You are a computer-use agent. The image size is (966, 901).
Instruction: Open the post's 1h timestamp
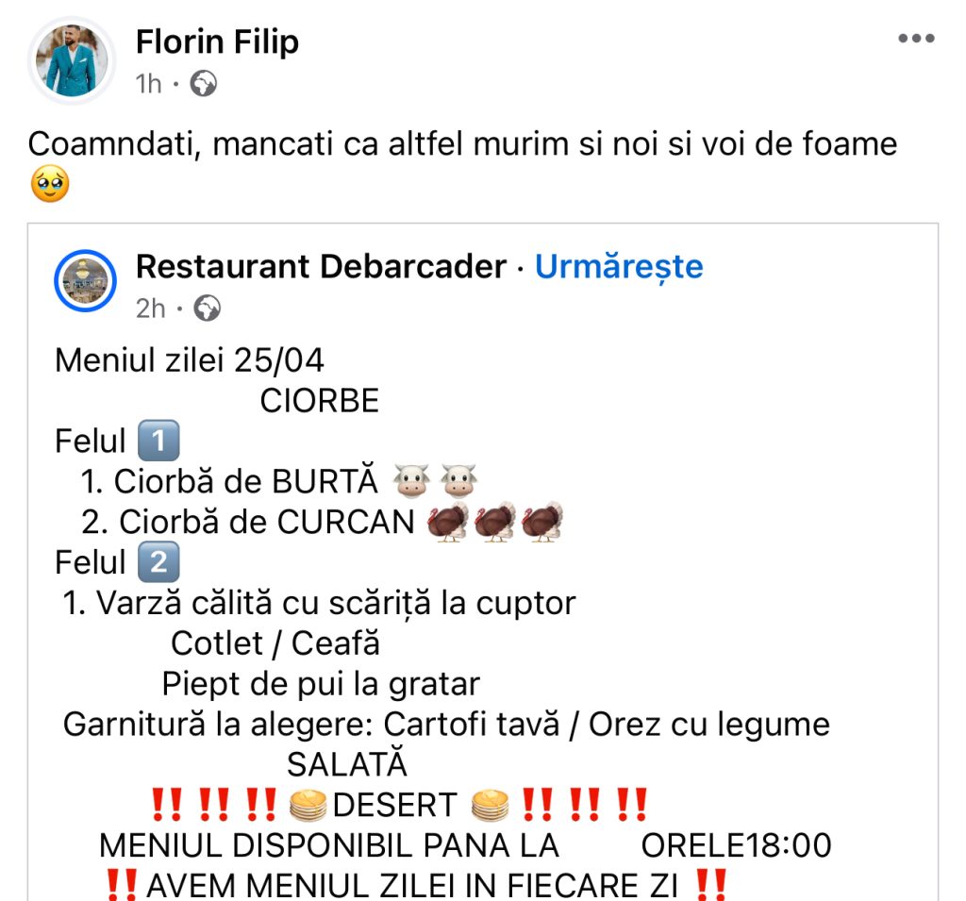(148, 84)
